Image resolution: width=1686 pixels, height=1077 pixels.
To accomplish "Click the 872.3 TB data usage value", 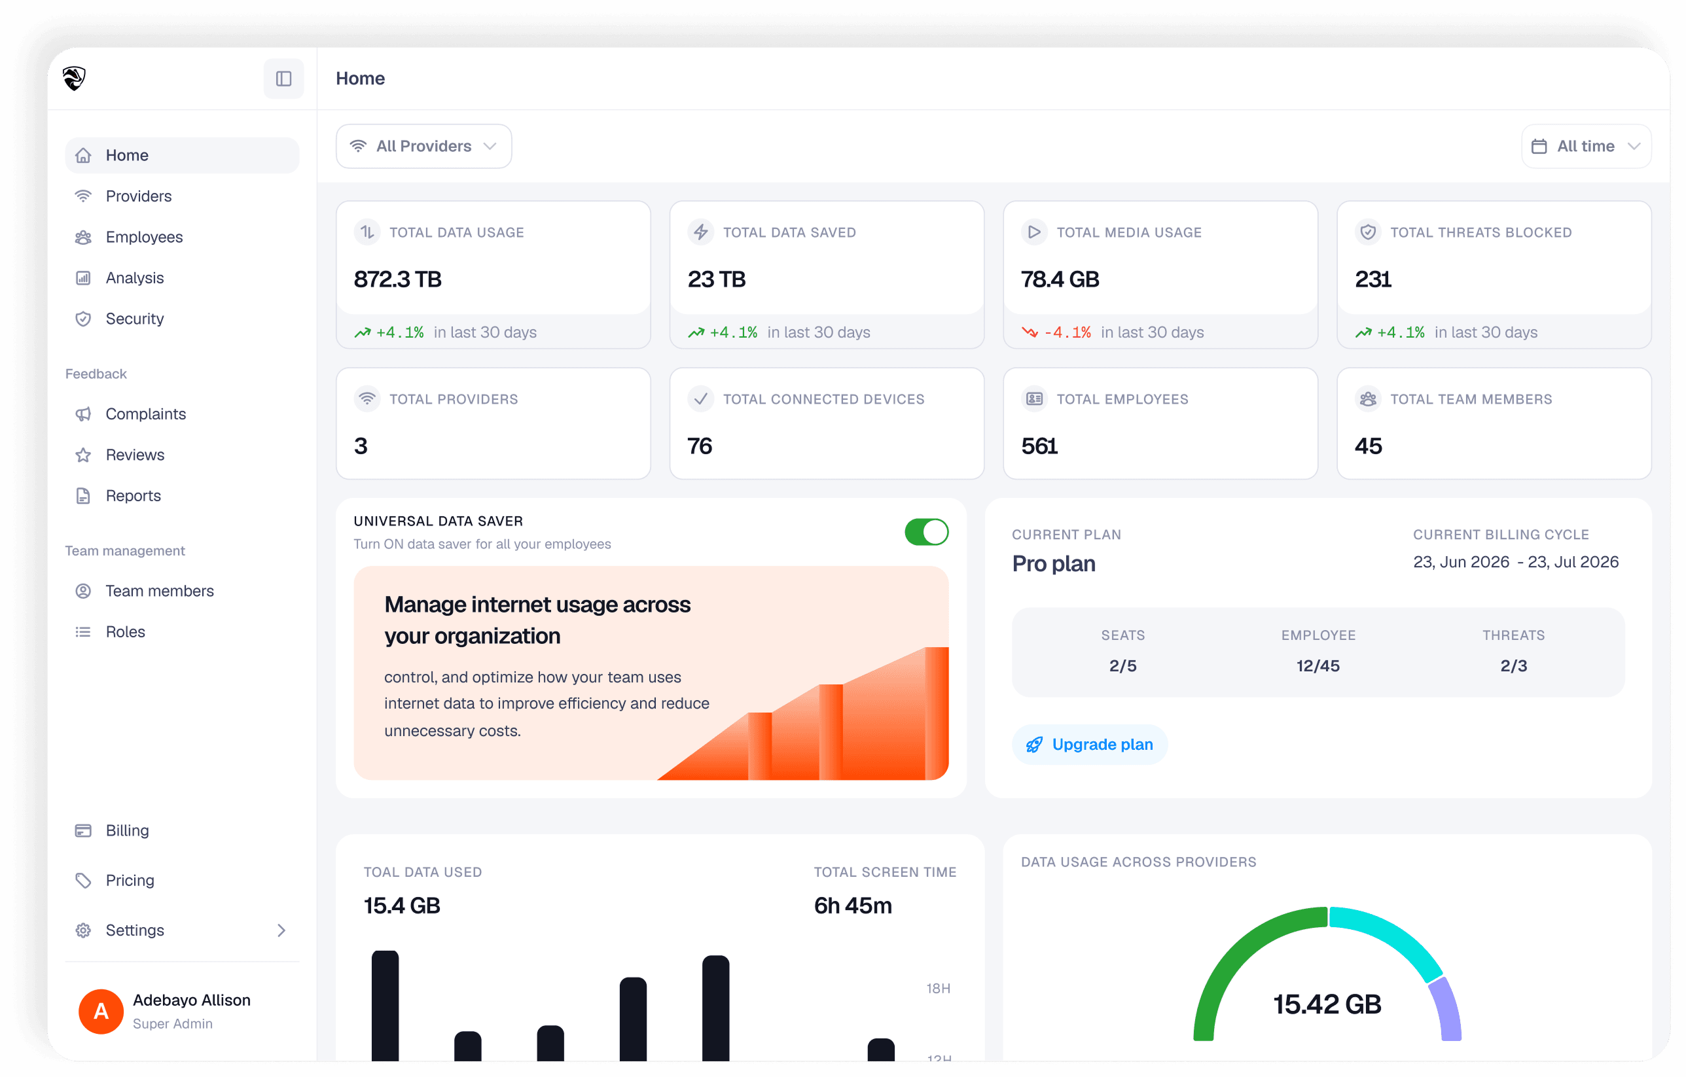I will (398, 279).
